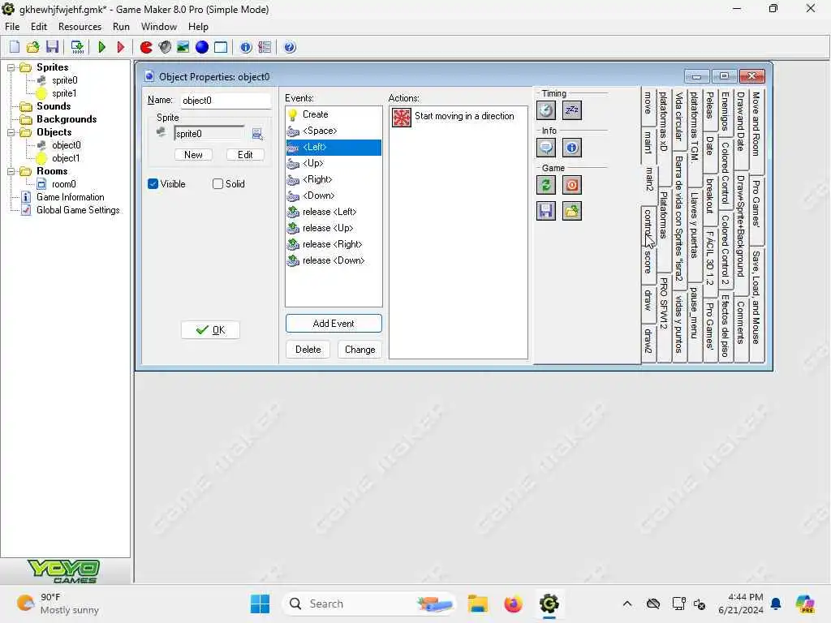Select the Show Game Info action icon
Screen dimensions: 831x623
click(x=572, y=148)
